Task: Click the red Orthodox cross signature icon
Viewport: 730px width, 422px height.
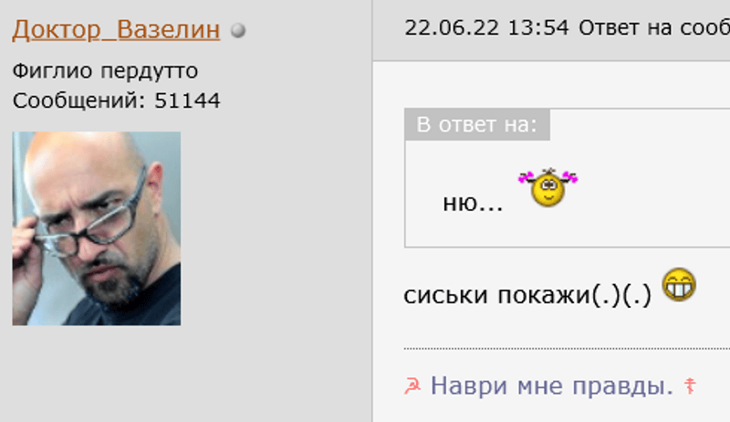Action: [x=690, y=386]
